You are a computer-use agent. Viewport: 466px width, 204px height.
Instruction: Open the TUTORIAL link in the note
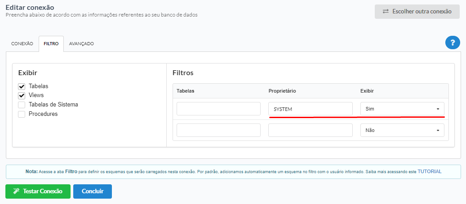(x=430, y=171)
